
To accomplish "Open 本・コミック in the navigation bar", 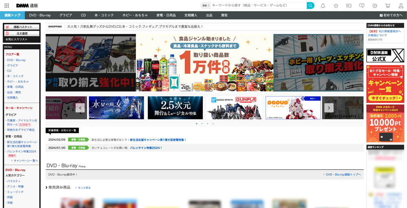I will (x=104, y=15).
